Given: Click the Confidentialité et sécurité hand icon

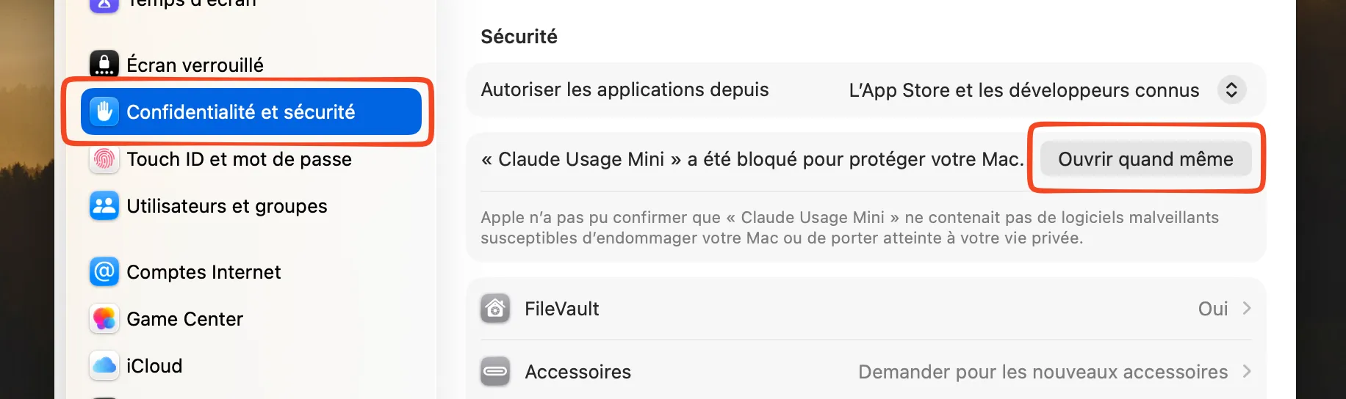Looking at the screenshot, I should 104,111.
